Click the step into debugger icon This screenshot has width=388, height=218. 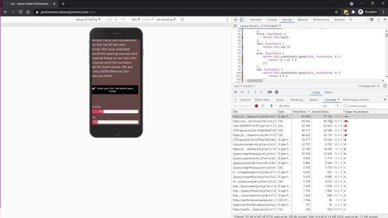click(x=249, y=92)
